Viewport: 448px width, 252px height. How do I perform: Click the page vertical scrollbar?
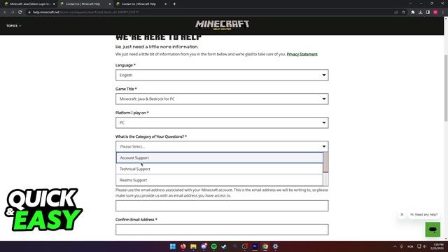point(446,89)
